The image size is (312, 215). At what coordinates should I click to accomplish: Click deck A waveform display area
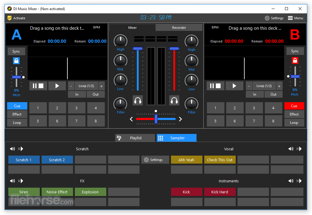coord(67,68)
